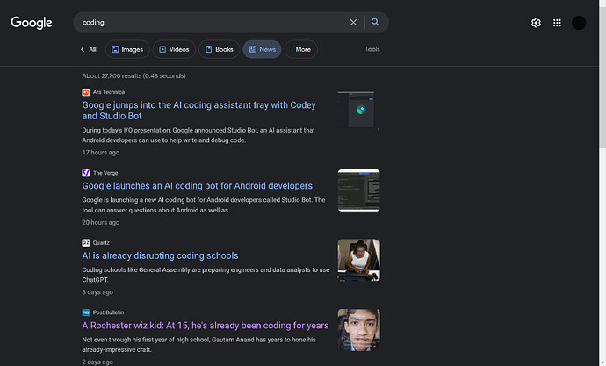
Task: Click the 17 hours ago timestamp
Action: (x=100, y=153)
